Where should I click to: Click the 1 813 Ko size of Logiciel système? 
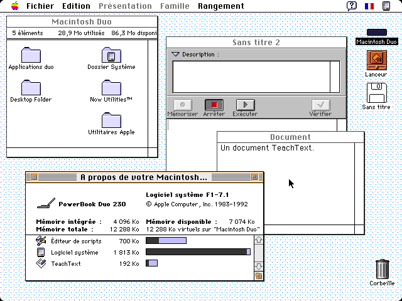126,252
